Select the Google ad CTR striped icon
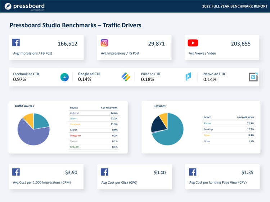The height and width of the screenshot is (202, 270). pos(126,77)
